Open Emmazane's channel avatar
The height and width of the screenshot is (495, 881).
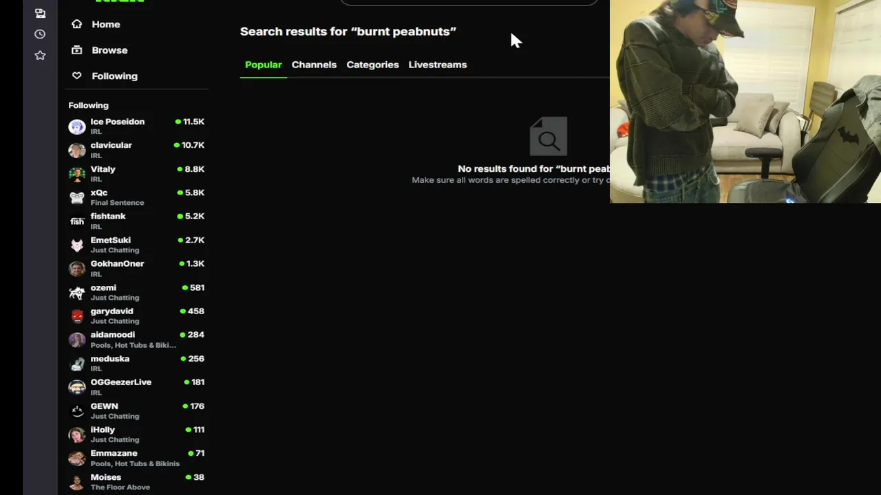tap(77, 459)
